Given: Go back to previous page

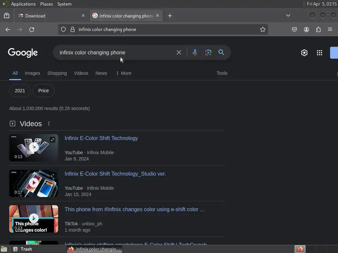Looking at the screenshot, I should tap(8, 29).
